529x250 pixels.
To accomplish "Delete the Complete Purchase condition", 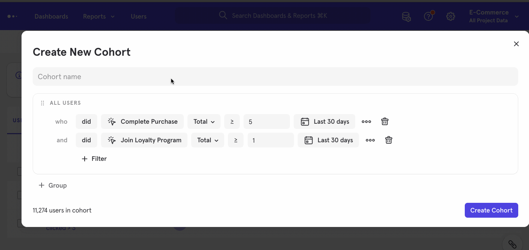I will pyautogui.click(x=385, y=121).
